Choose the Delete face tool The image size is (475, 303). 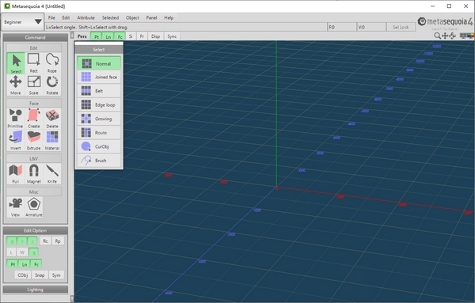(x=51, y=119)
